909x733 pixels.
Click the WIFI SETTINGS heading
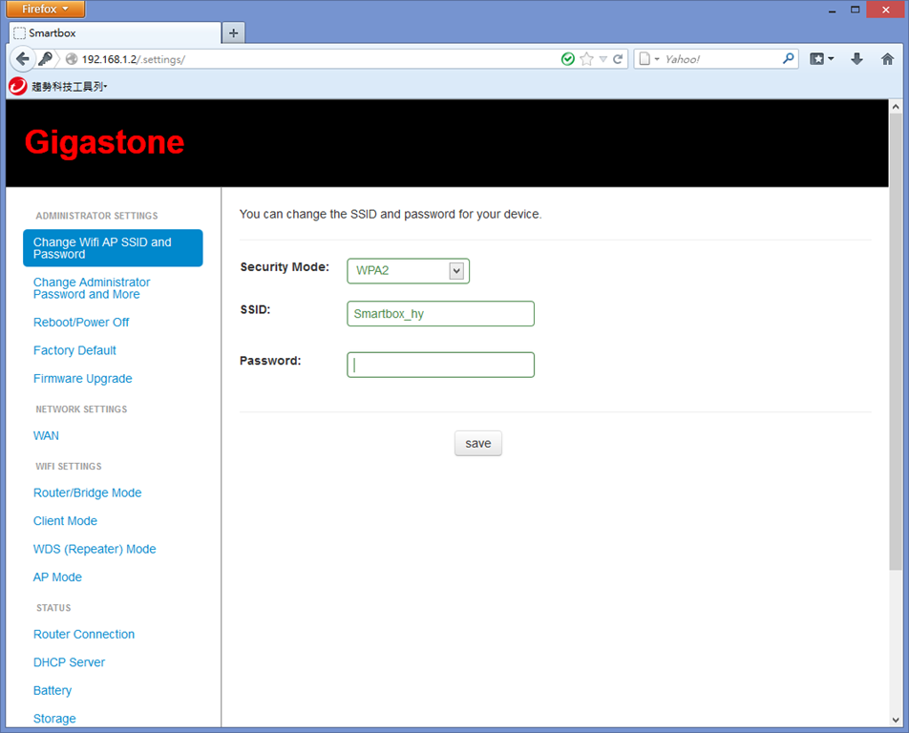click(x=69, y=467)
